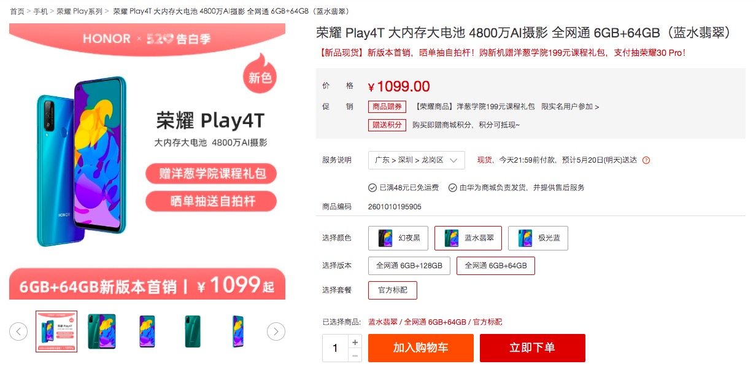
Task: Click the delivery info question mark icon
Action: (x=646, y=160)
